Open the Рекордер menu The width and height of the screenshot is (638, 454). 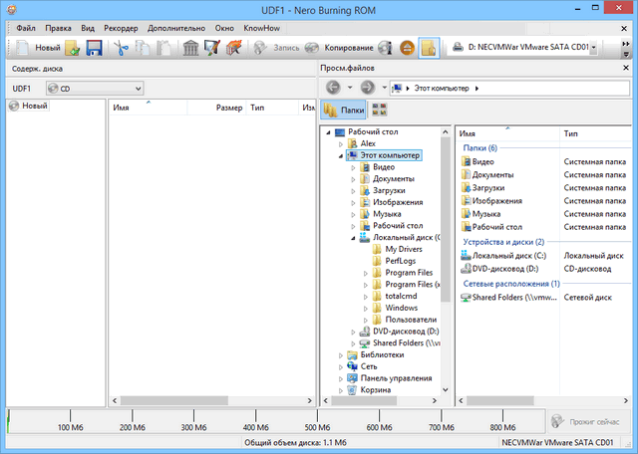coord(121,29)
